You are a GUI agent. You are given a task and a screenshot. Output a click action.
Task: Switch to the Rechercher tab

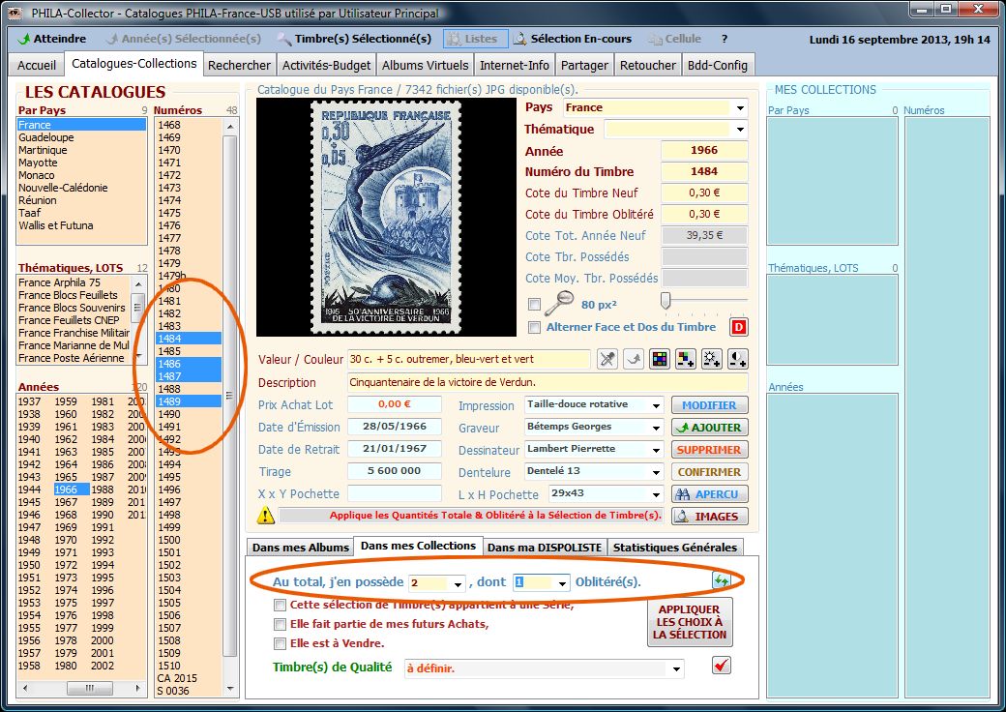239,66
